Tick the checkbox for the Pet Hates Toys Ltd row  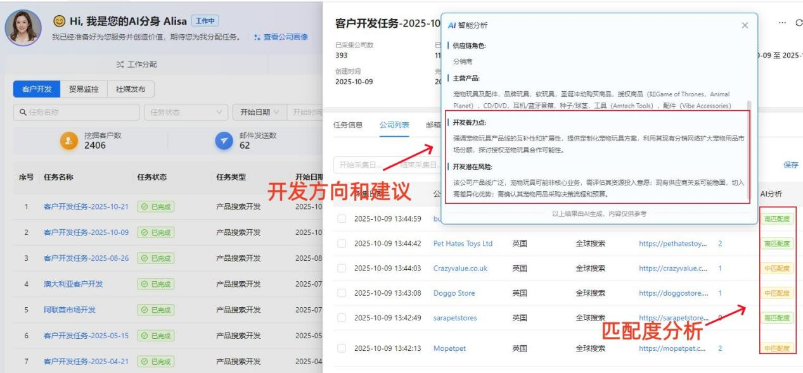point(342,244)
